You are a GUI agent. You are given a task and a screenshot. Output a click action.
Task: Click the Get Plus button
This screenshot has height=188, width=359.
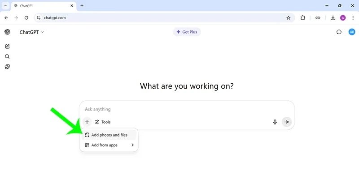(187, 32)
